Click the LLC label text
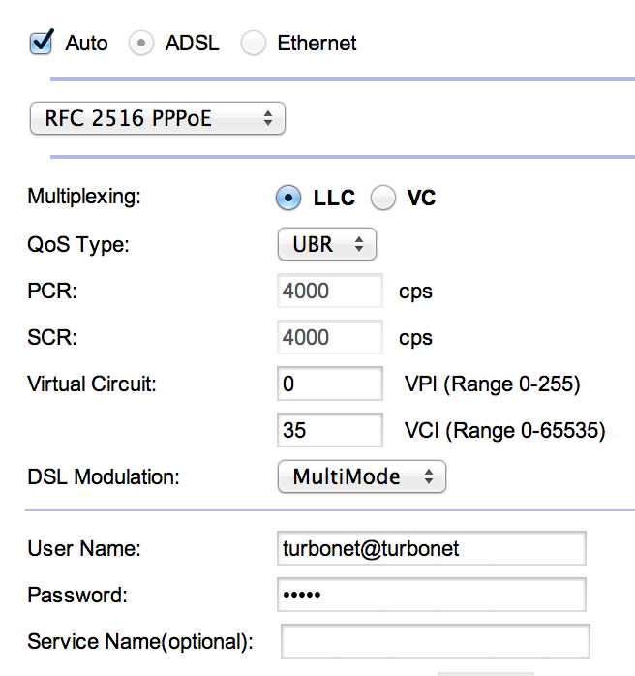The image size is (635, 676). [334, 198]
